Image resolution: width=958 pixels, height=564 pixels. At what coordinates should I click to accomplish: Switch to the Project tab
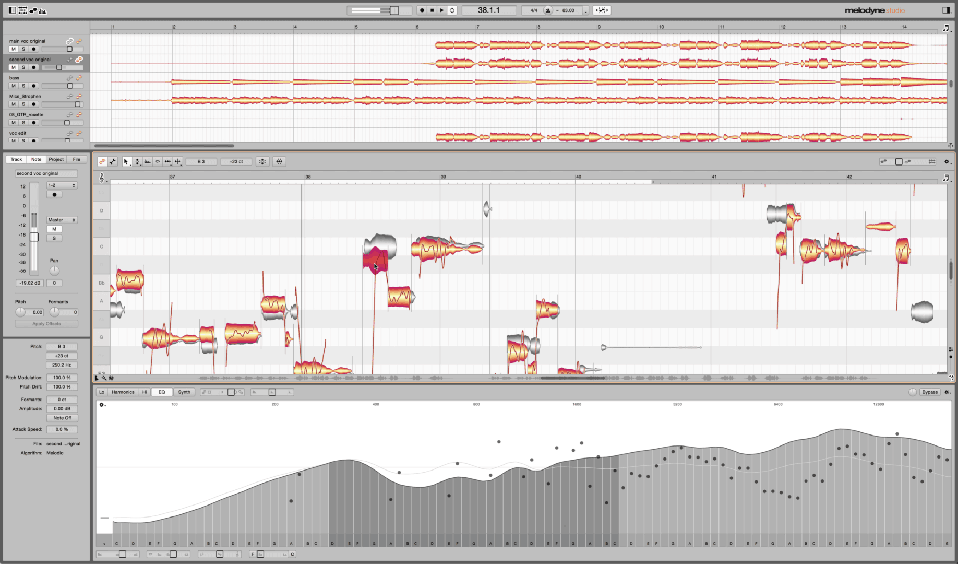pos(56,159)
